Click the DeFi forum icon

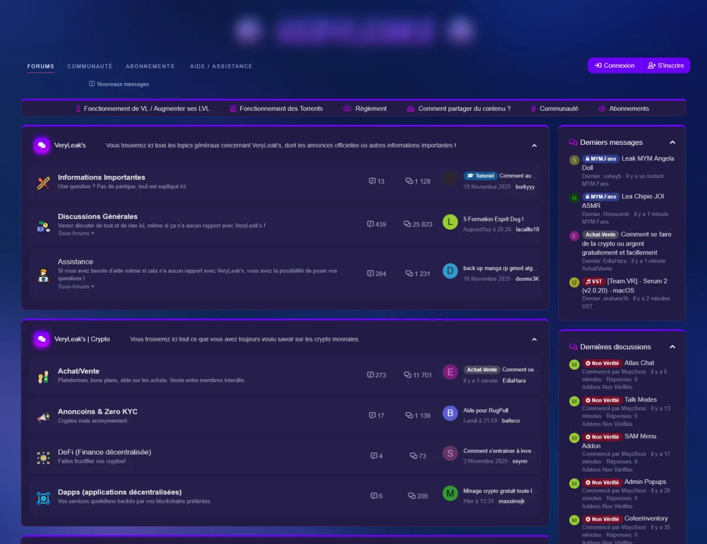(43, 457)
